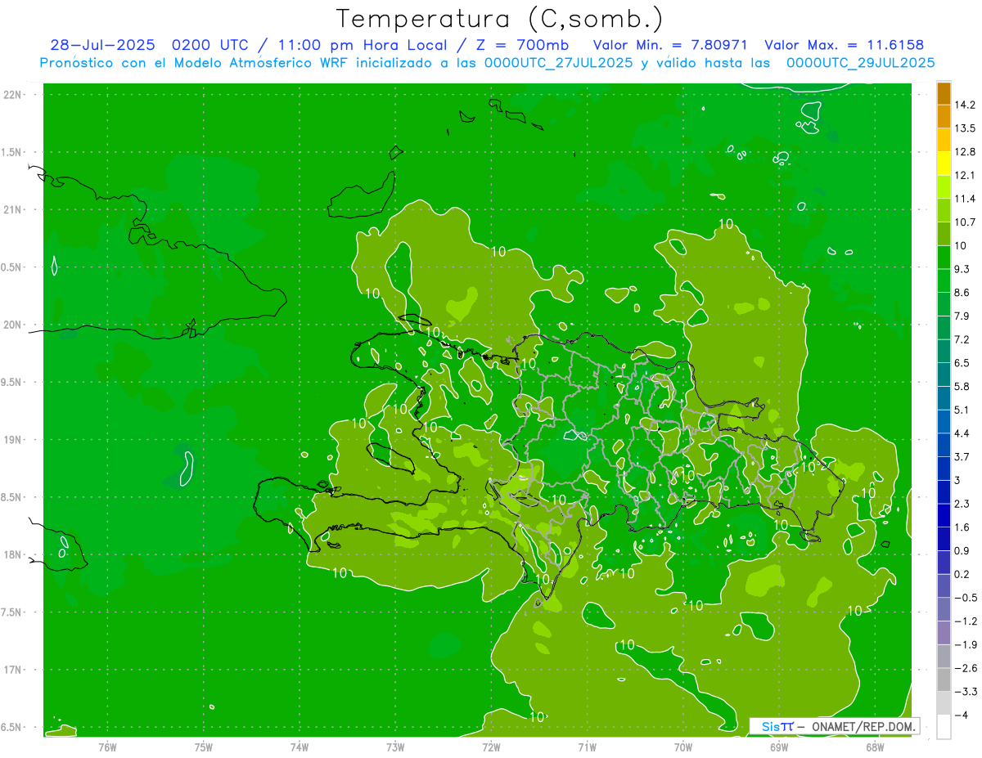Click the 21N latitude axis label

[x=13, y=210]
